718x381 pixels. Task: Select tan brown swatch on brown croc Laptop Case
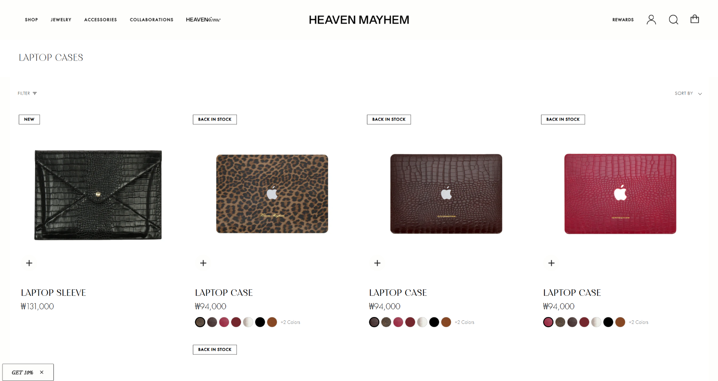coord(446,322)
